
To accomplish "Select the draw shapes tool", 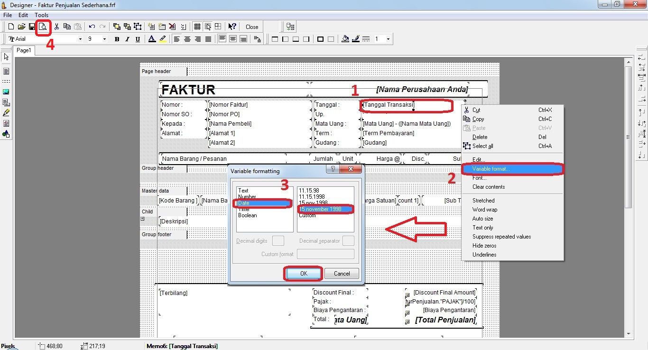I will [x=6, y=134].
